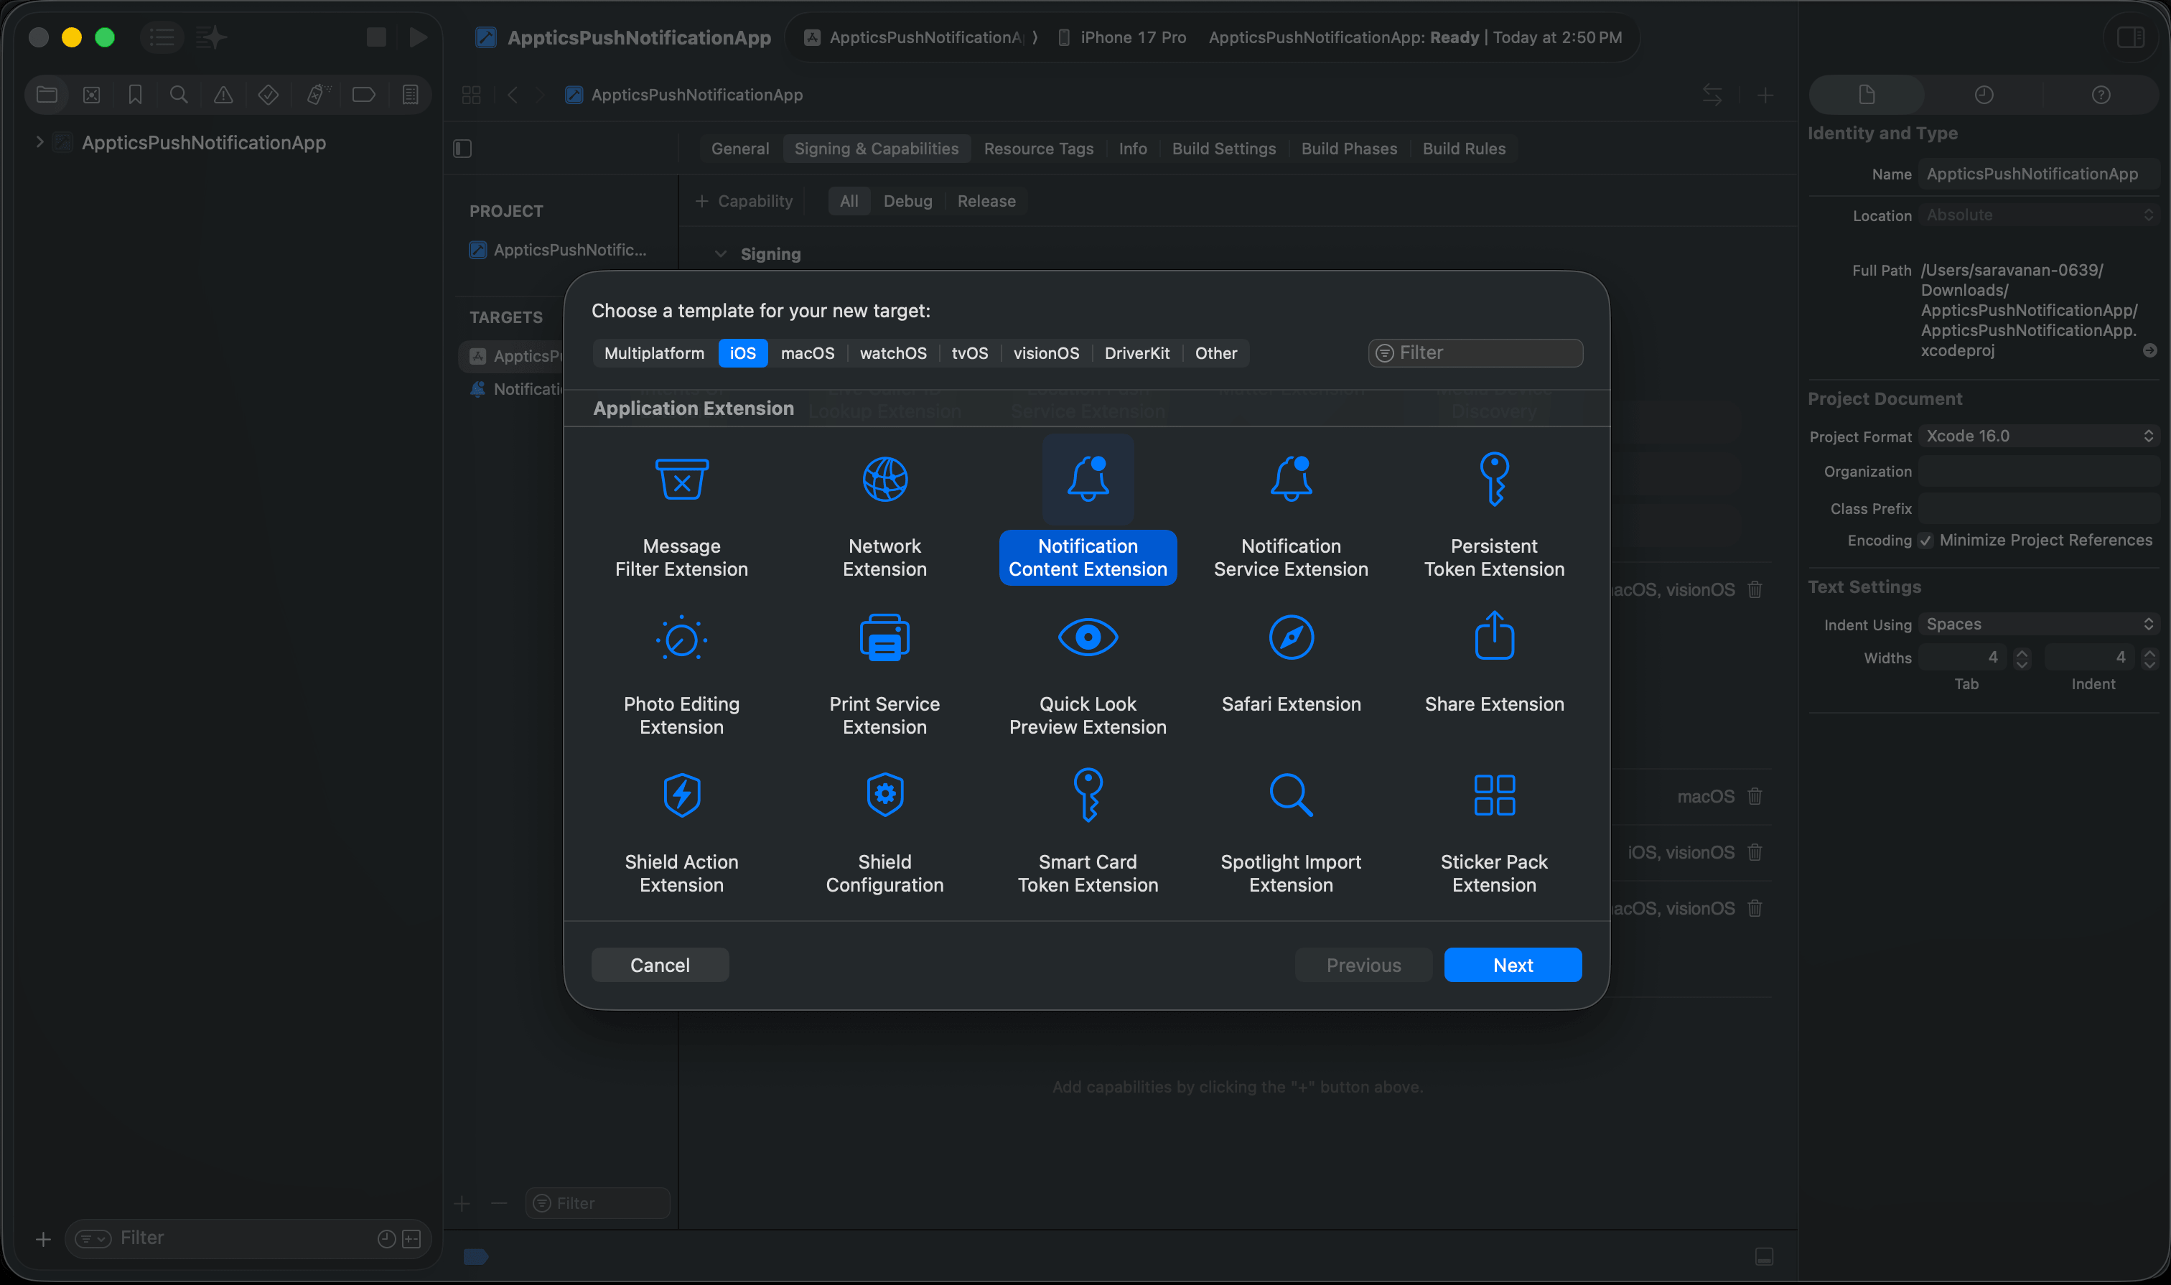Viewport: 2171px width, 1285px height.
Task: Select the Share Extension template icon
Action: (x=1494, y=637)
